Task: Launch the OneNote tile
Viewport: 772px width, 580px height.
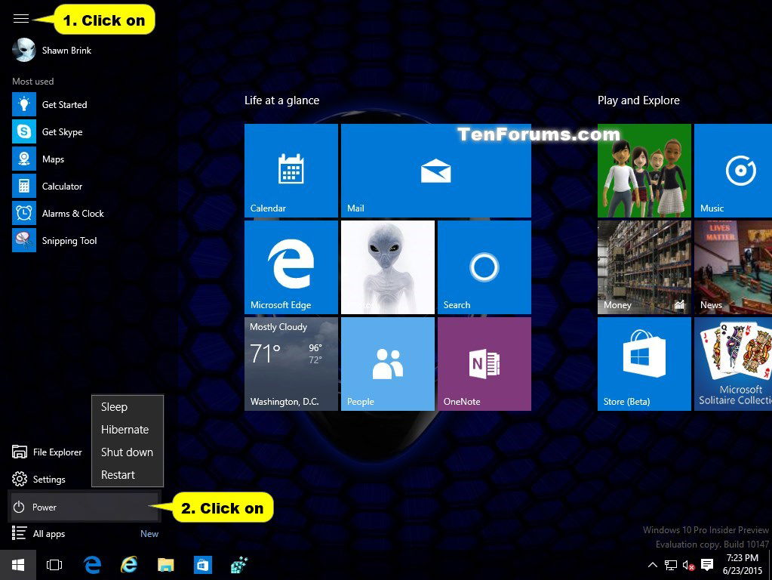Action: point(484,364)
